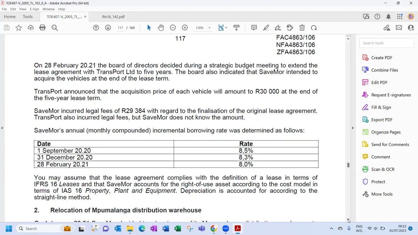Add a sticky note comment
The width and height of the screenshot is (418, 235).
(254, 28)
